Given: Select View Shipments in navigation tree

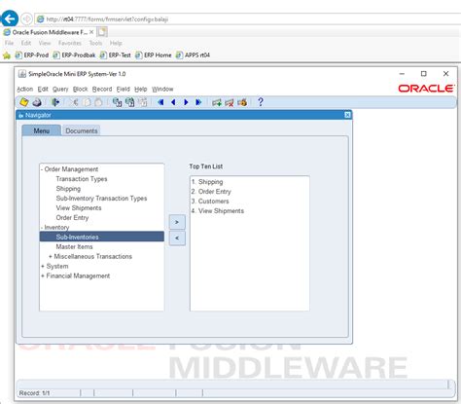Looking at the screenshot, I should [79, 208].
